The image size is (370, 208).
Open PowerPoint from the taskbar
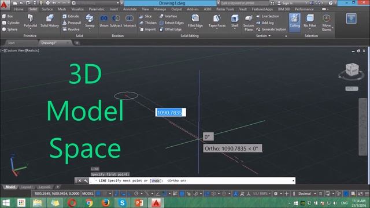point(139,203)
